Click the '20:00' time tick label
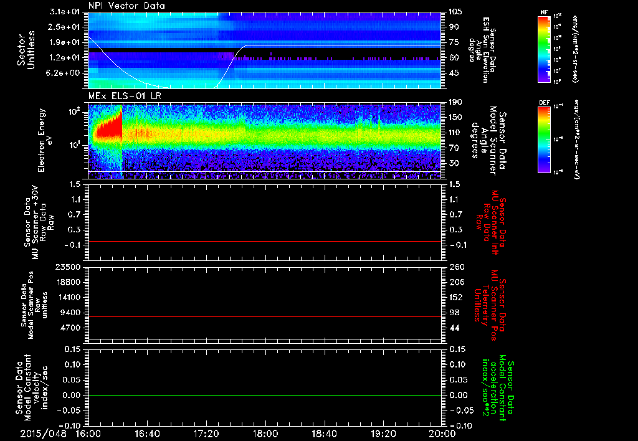638x441 pixels. coord(442,434)
